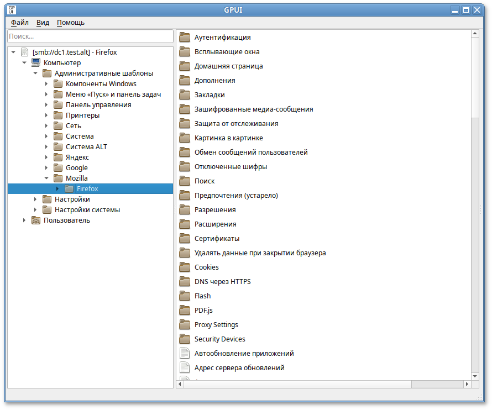Open the Помощь menu

[70, 23]
